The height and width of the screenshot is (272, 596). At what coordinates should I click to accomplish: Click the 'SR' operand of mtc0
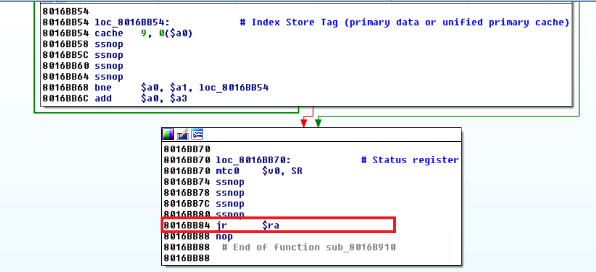(x=296, y=171)
